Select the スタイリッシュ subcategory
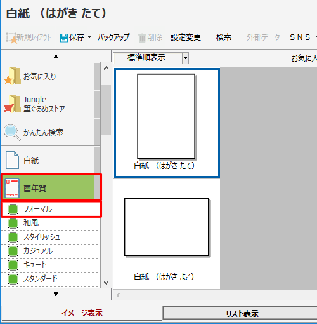The width and height of the screenshot is (317, 324). 51,237
